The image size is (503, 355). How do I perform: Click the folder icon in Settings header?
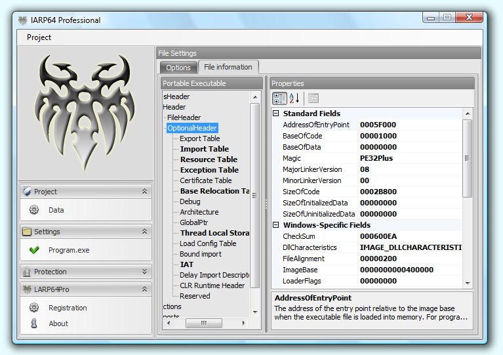[x=27, y=232]
